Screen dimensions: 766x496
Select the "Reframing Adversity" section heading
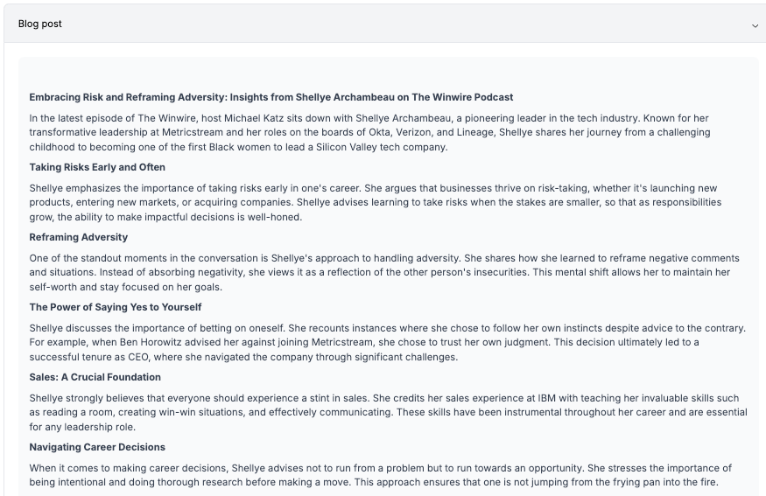(x=79, y=237)
